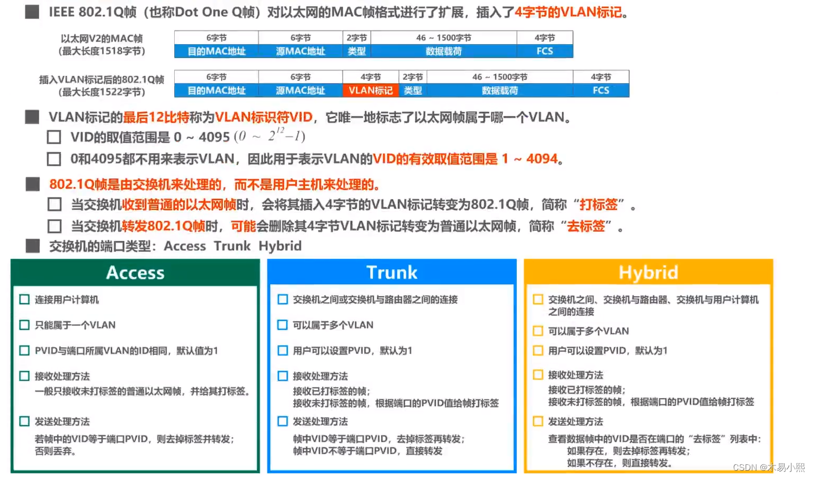This screenshot has height=477, width=813.
Task: Tick the Hybrid box '可以属于多个VLAN'
Action: (x=538, y=331)
